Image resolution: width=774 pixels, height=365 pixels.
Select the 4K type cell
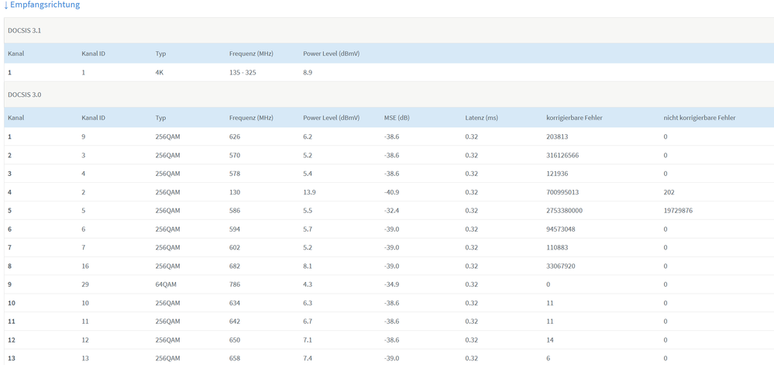click(x=160, y=73)
